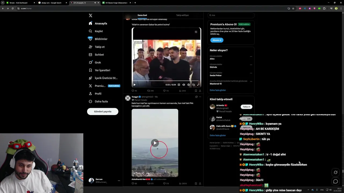
Task: Mute the street interview video
Action: click(x=184, y=85)
